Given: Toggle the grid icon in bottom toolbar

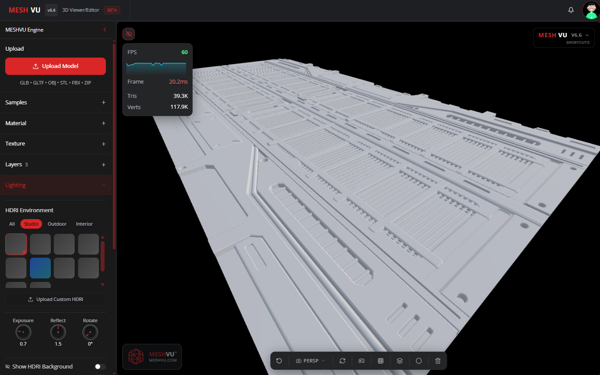Looking at the screenshot, I should (380, 361).
